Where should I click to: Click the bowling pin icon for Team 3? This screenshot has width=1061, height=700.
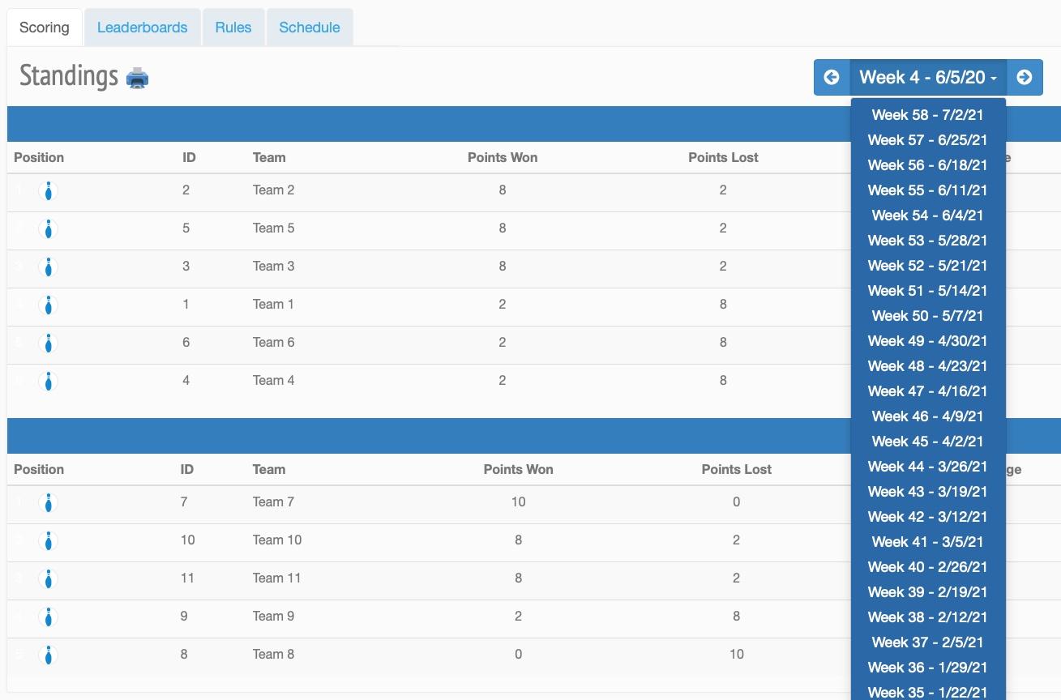coord(49,267)
